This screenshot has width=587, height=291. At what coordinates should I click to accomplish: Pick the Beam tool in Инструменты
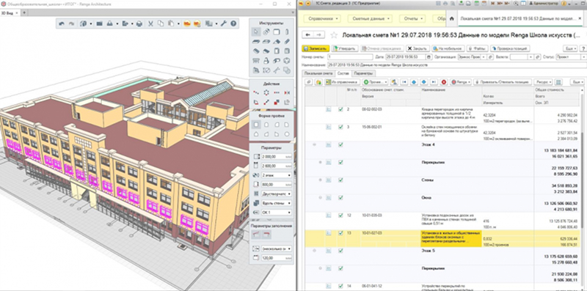(287, 42)
